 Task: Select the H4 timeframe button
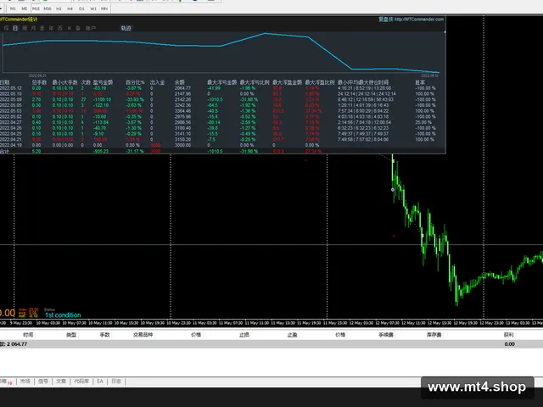[70, 8]
